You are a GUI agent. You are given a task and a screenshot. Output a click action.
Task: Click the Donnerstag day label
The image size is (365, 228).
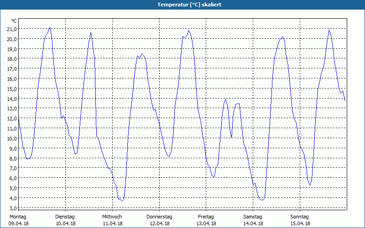[159, 217]
